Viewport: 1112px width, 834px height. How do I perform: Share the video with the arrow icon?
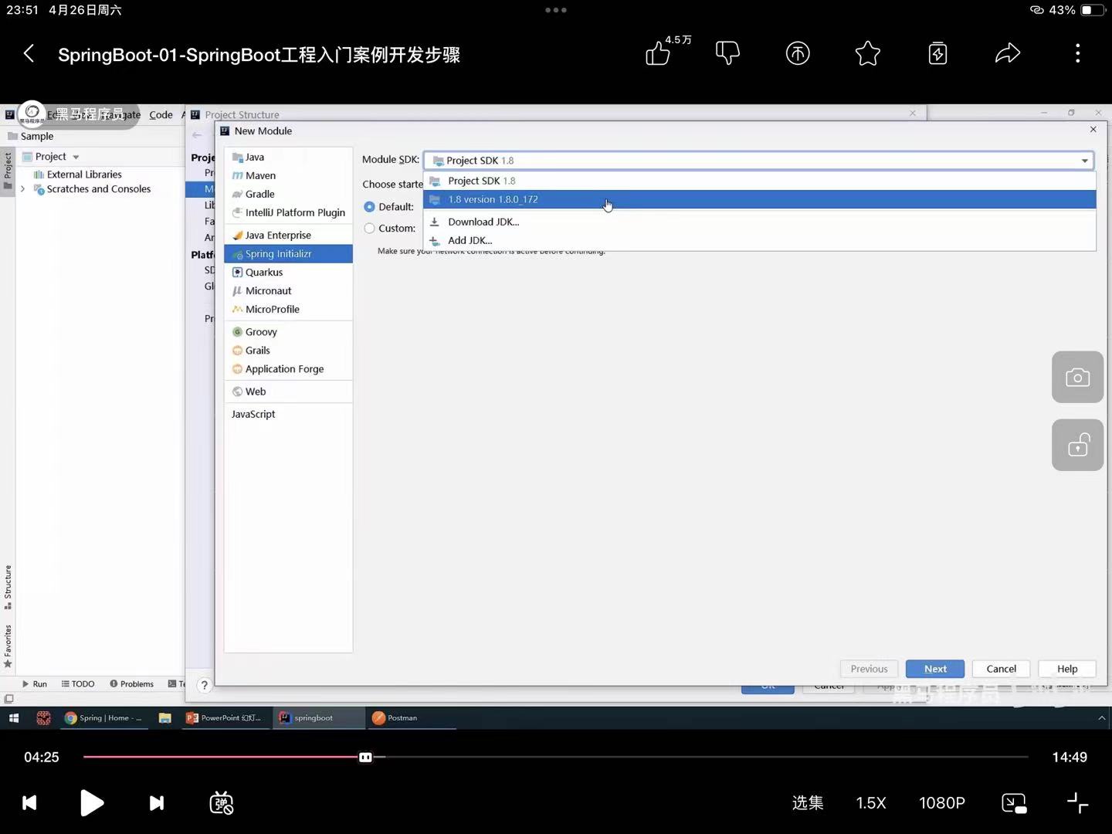pos(1008,53)
